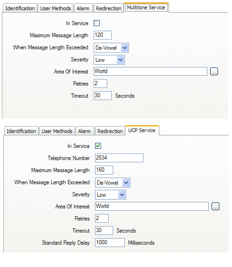232x267 pixels.
Task: Select Alarm tab in lower panel
Action: (x=84, y=131)
